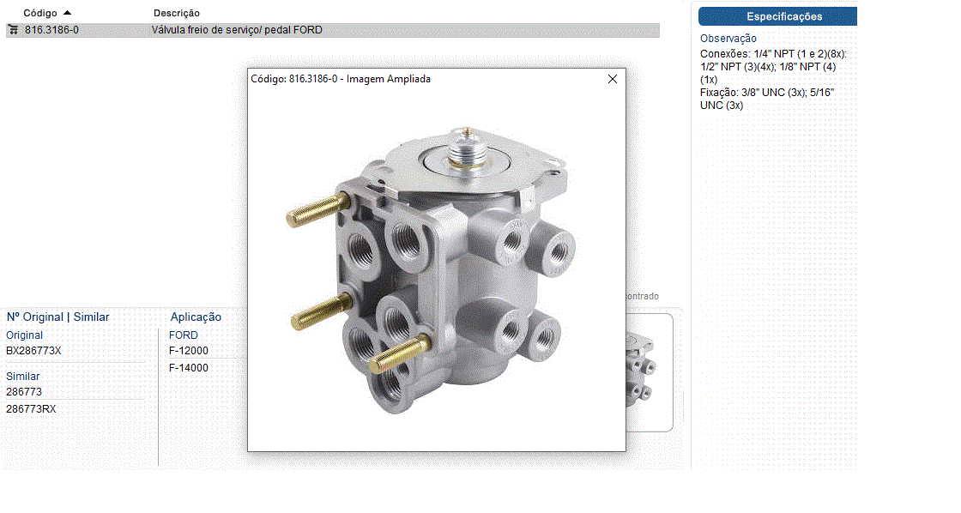
Task: Sort results by the Código column header
Action: (39, 13)
